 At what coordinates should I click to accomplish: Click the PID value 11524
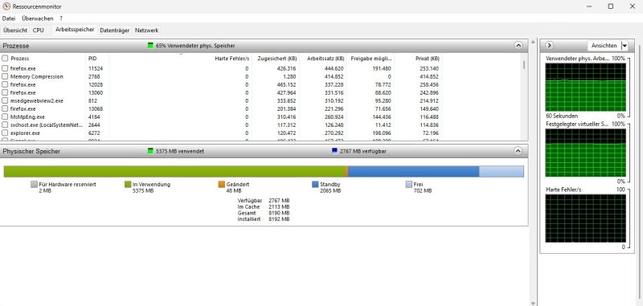tap(96, 68)
